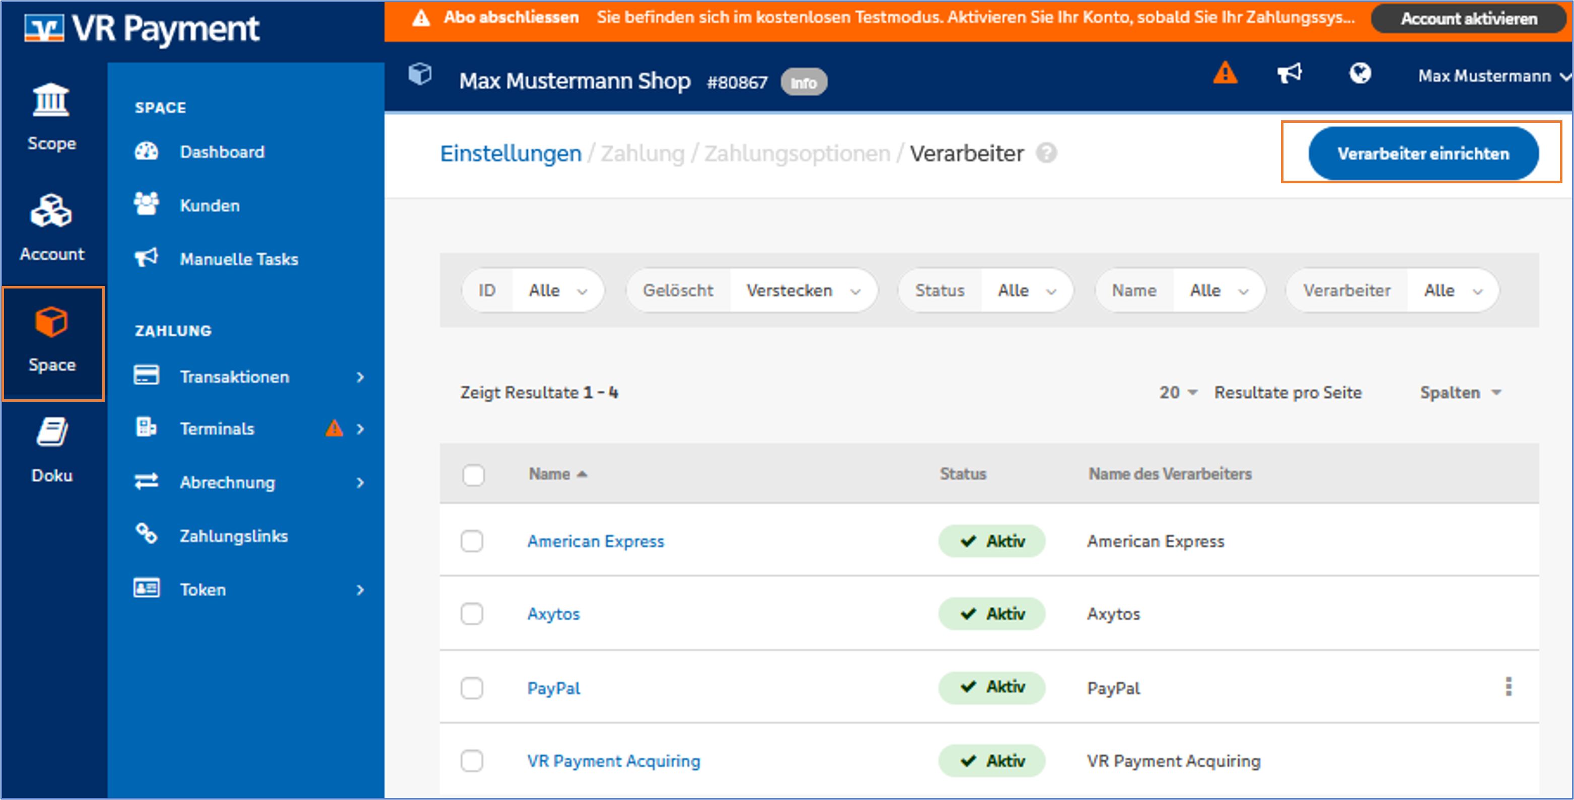Expand the Transaktionen submenu chevron
The height and width of the screenshot is (800, 1574).
(x=361, y=377)
